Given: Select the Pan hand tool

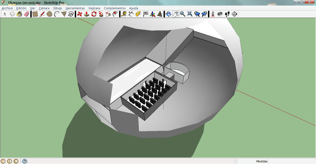Looking at the screenshot, I should [176, 14].
